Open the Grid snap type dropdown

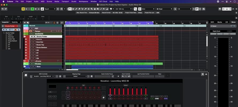coord(148,9)
